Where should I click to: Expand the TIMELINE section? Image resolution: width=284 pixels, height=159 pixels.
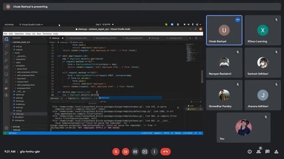(16, 130)
